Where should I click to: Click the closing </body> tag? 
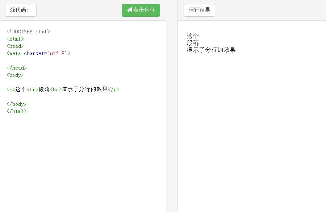tap(17, 104)
